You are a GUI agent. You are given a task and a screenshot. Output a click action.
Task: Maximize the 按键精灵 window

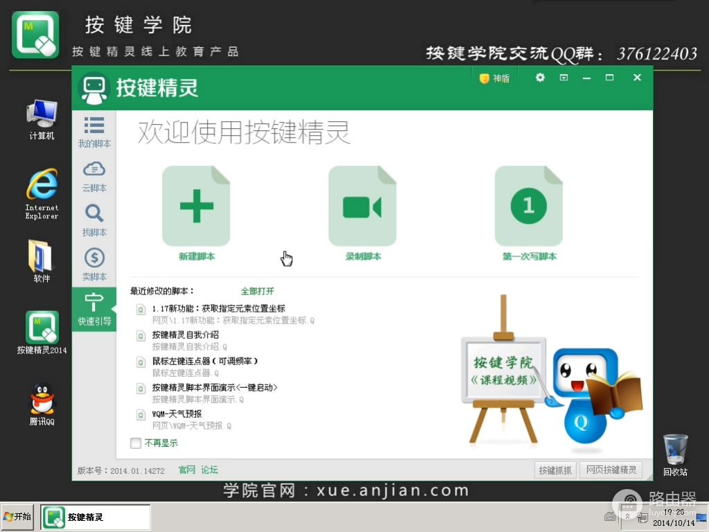pyautogui.click(x=609, y=78)
